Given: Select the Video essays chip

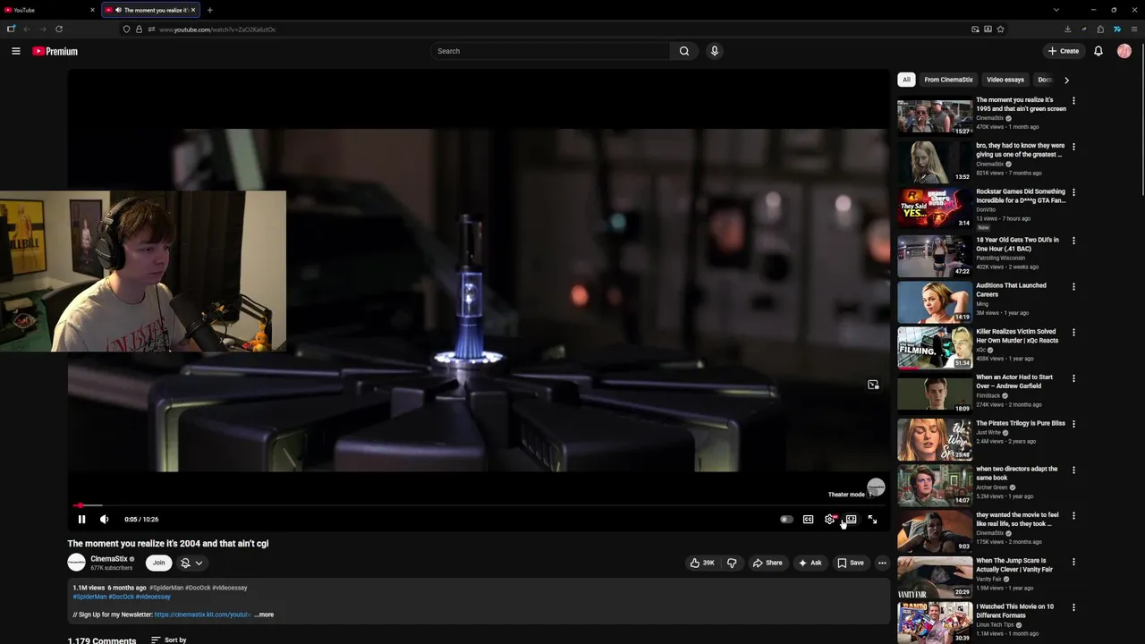Looking at the screenshot, I should [1005, 80].
